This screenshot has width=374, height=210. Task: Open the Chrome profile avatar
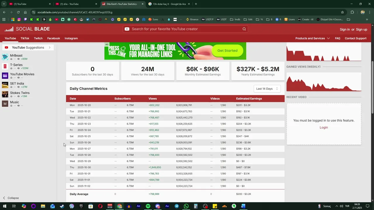click(x=363, y=12)
